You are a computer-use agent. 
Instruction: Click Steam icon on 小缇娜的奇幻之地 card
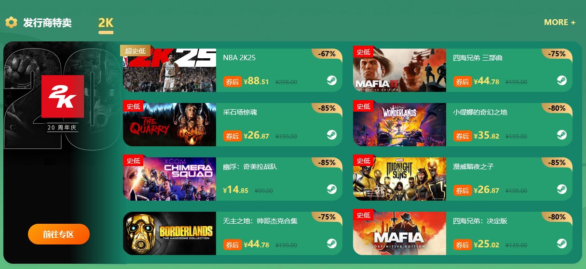click(x=561, y=135)
